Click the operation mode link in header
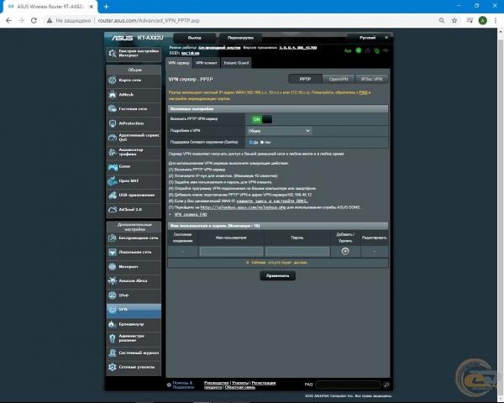This screenshot has height=403, width=504. coord(219,48)
